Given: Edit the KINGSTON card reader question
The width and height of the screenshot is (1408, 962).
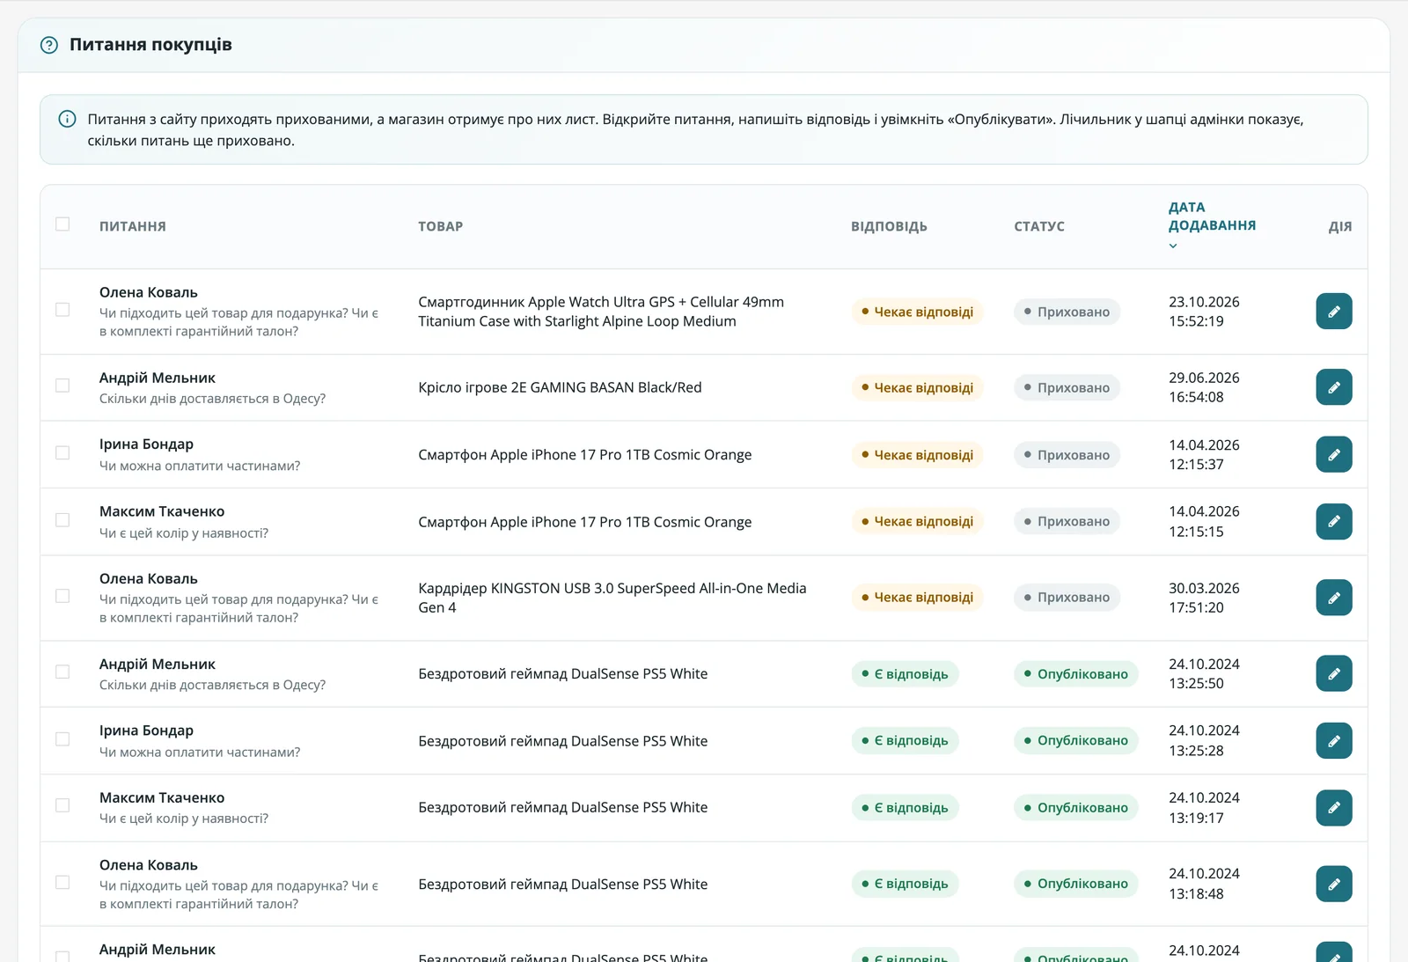Looking at the screenshot, I should (1334, 598).
